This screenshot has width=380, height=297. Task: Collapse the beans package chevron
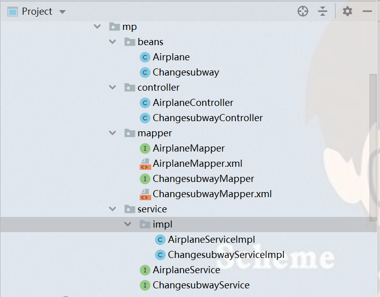[x=113, y=42]
